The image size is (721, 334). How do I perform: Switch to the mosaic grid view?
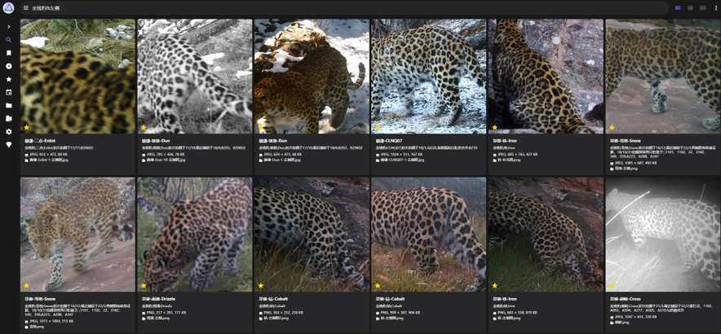click(690, 8)
